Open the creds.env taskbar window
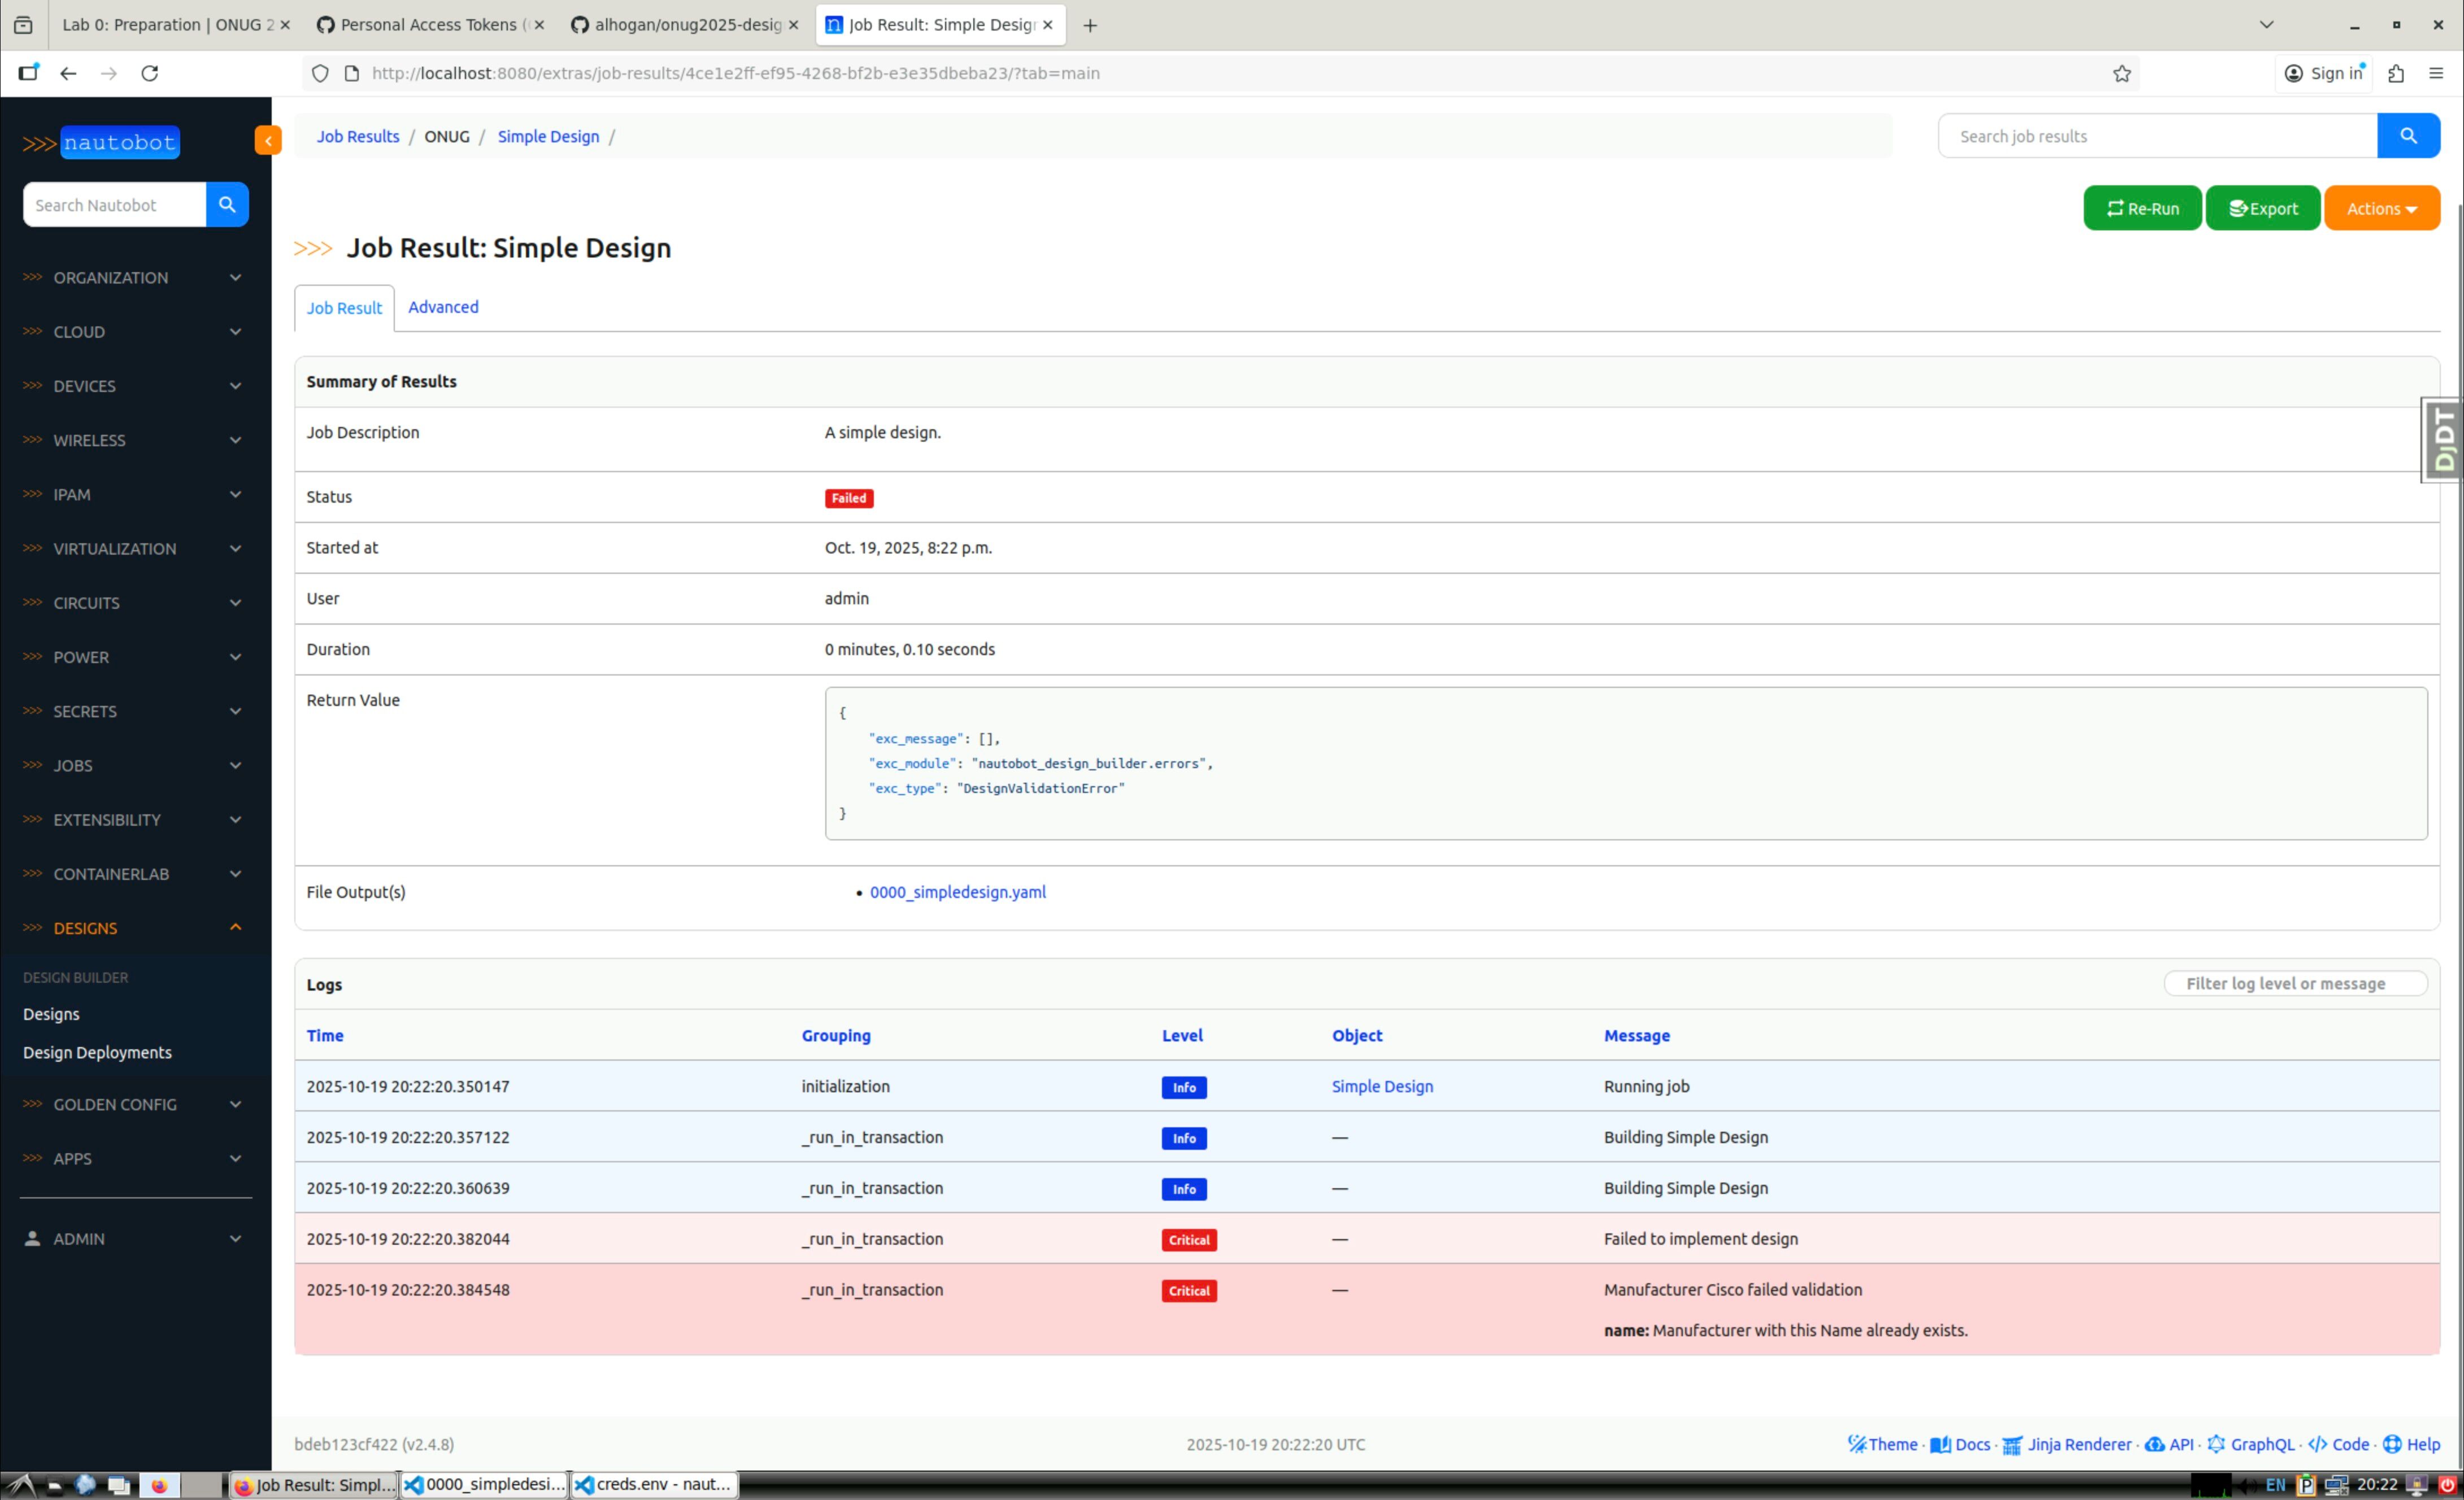Viewport: 2464px width, 1500px height. pos(654,1484)
